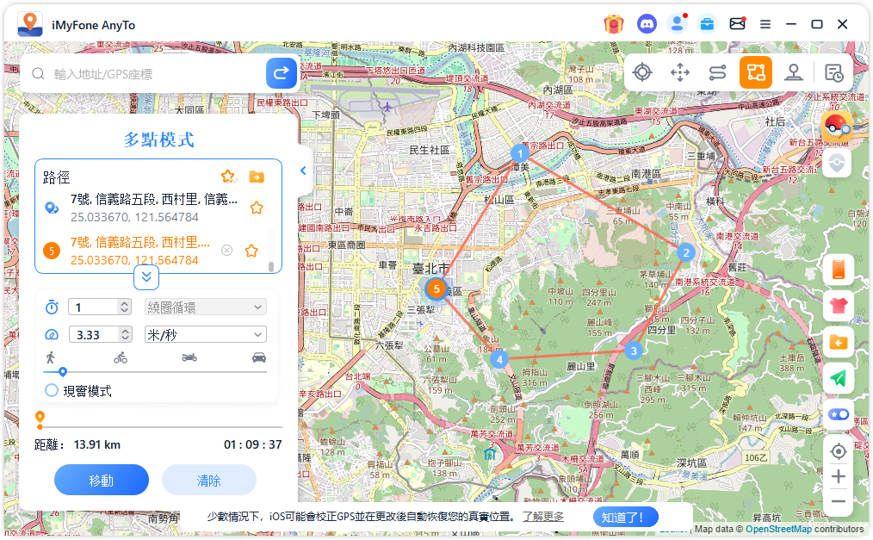Open the 了解更多 link
This screenshot has height=540, width=873.
point(543,517)
